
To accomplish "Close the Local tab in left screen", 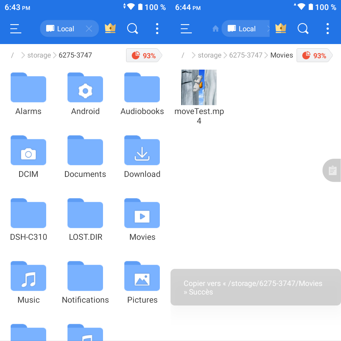I will coord(89,28).
